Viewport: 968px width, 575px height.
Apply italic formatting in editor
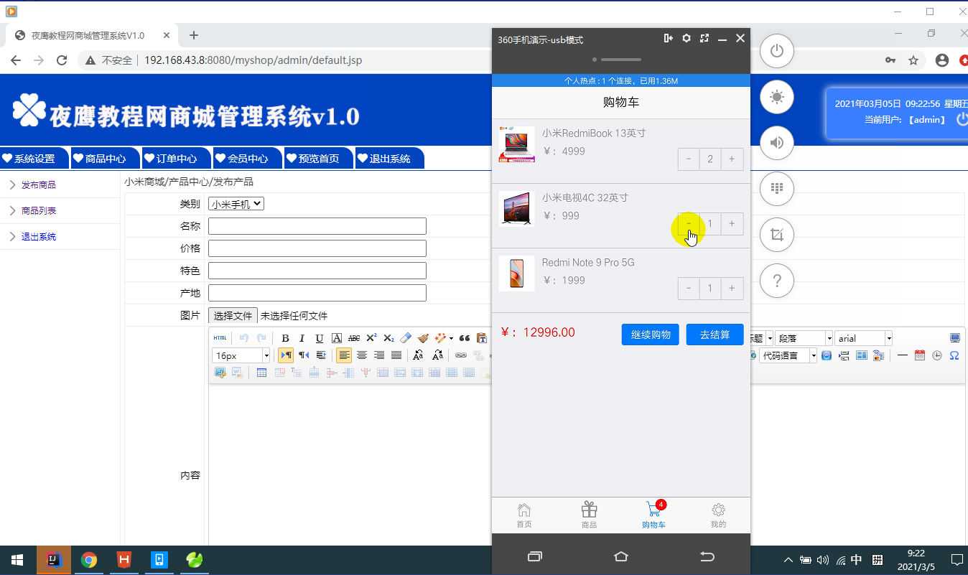click(302, 338)
